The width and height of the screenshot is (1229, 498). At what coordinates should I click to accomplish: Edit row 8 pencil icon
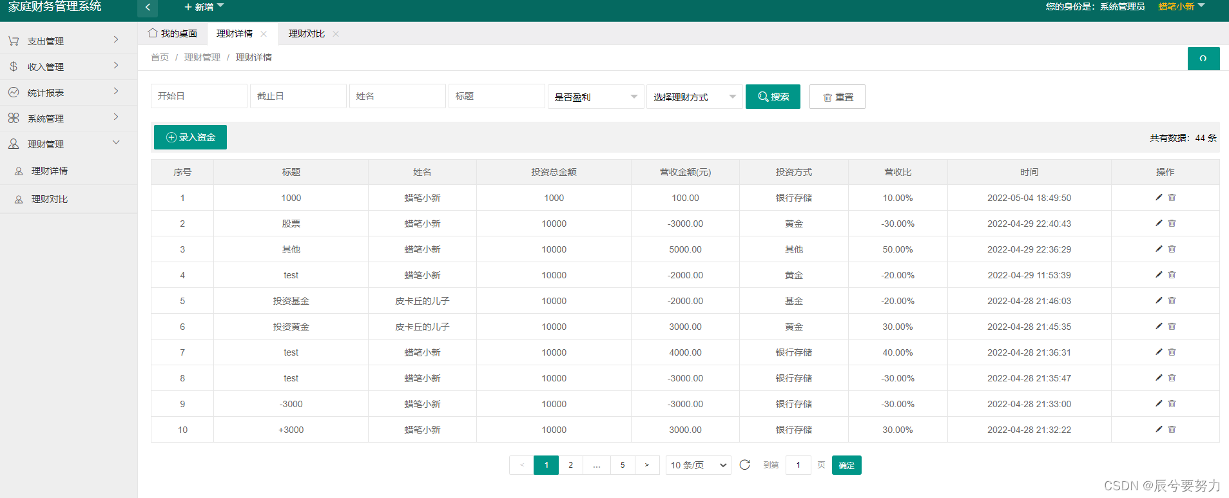click(x=1159, y=378)
